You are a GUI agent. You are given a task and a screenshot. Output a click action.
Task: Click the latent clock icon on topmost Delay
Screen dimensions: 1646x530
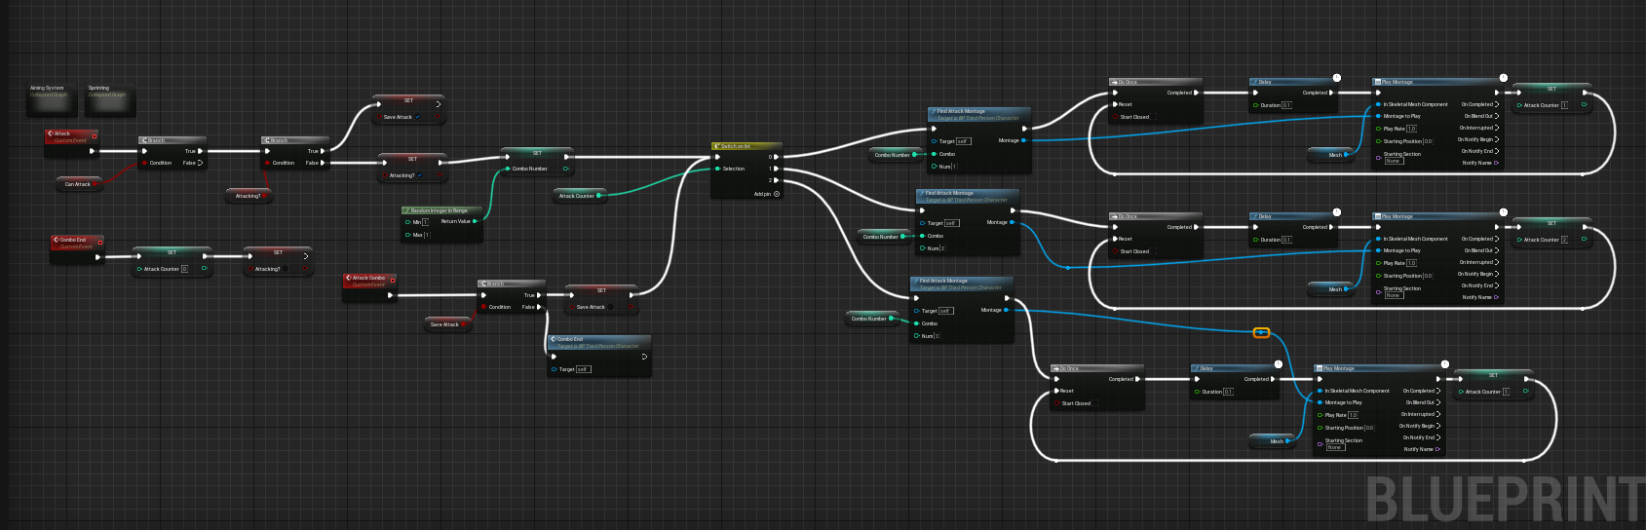coord(1336,78)
